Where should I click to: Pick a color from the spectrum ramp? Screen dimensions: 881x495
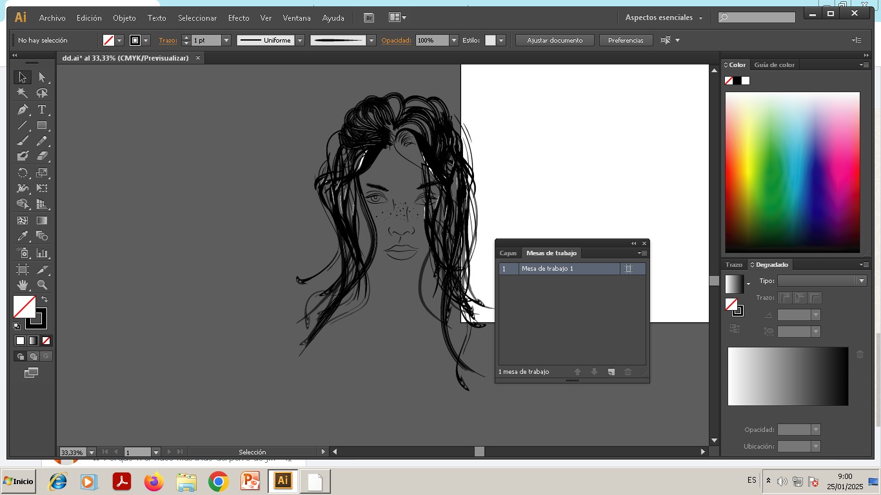pyautogui.click(x=793, y=172)
